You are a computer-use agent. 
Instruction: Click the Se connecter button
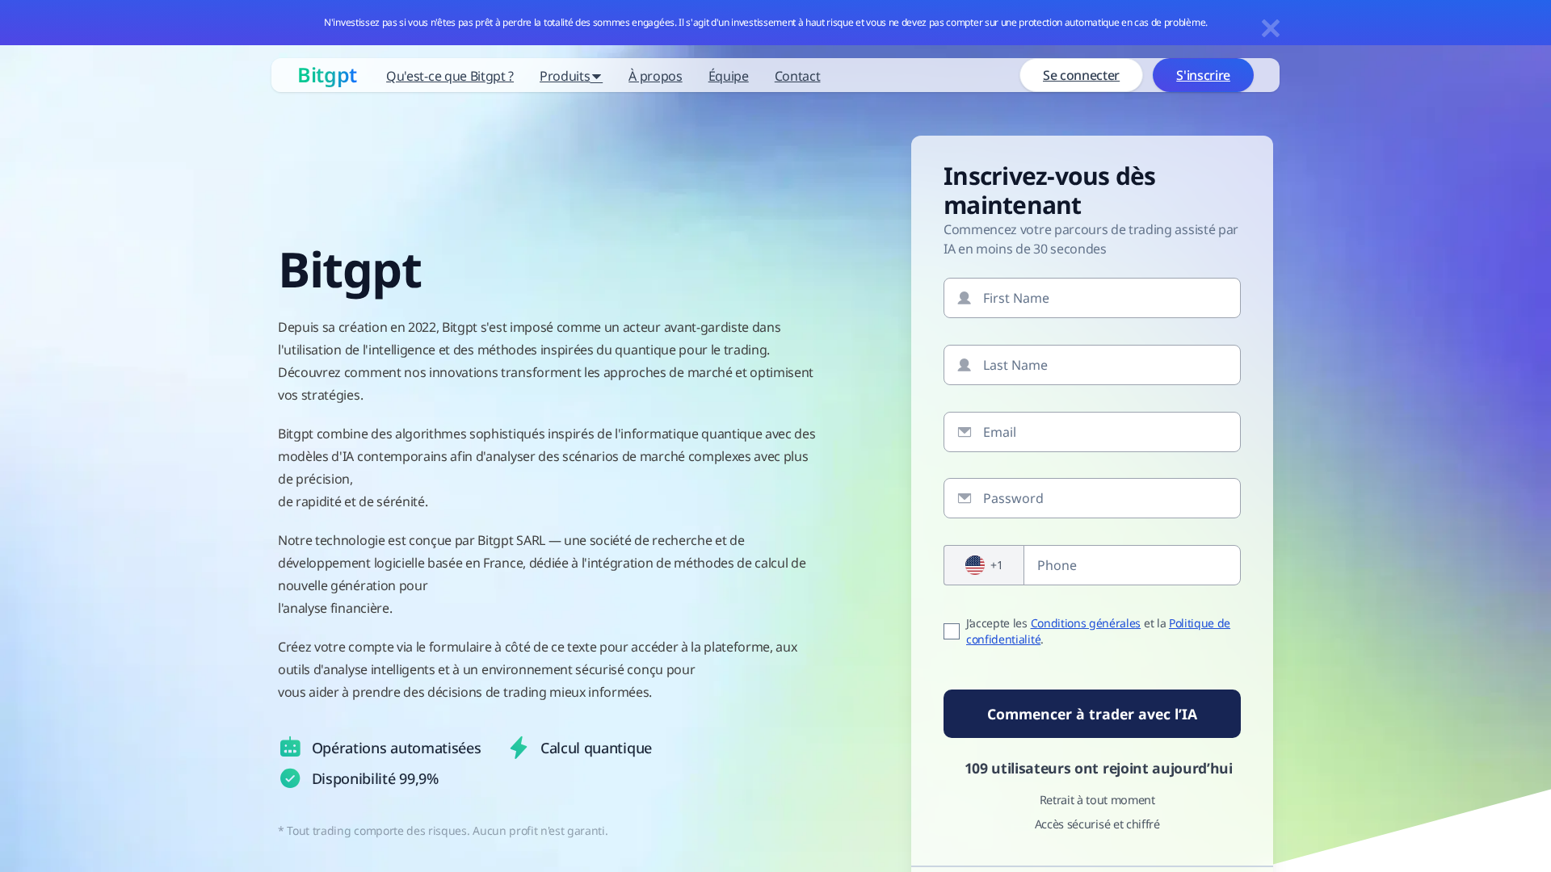1081,75
